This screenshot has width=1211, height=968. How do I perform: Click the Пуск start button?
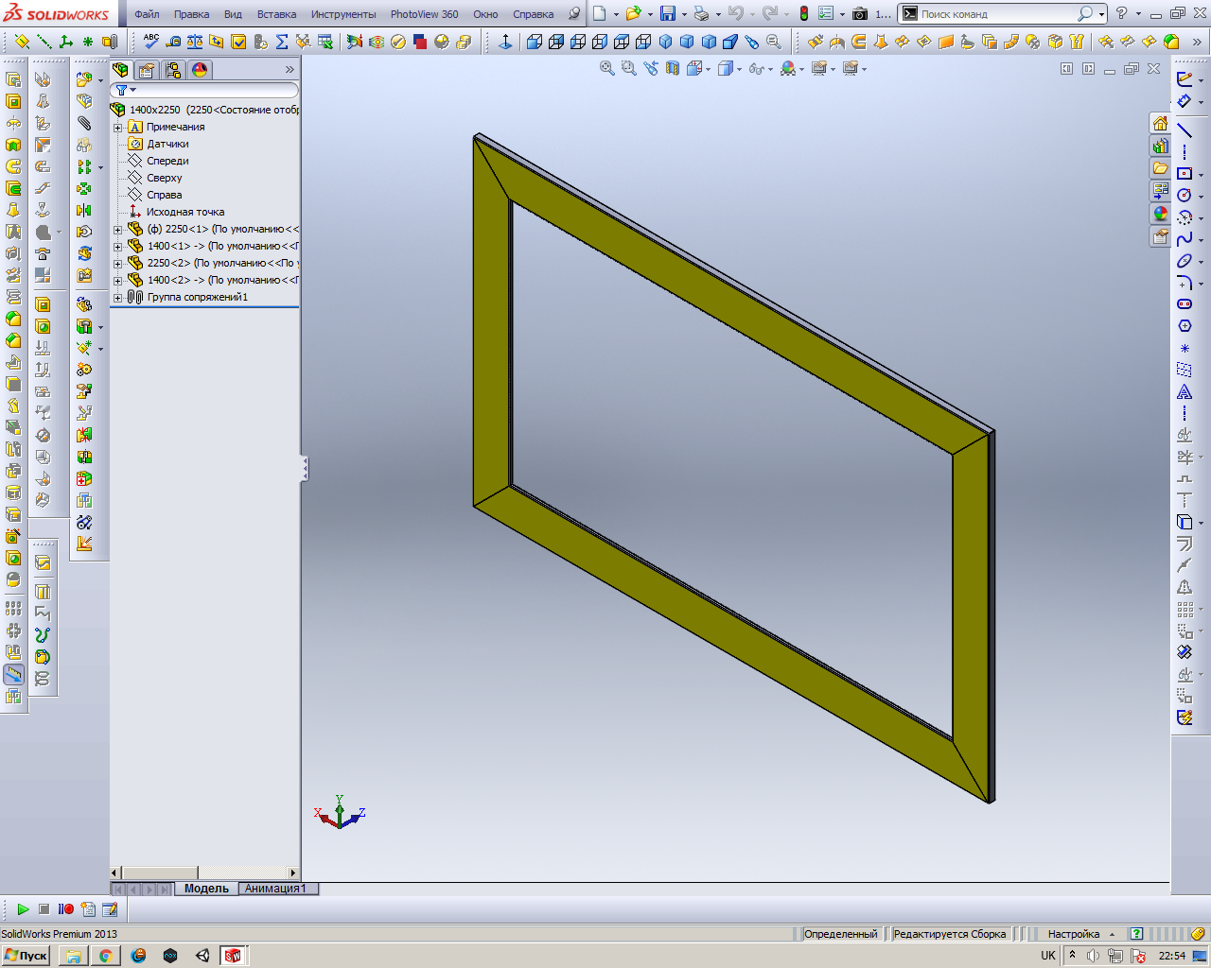click(26, 956)
